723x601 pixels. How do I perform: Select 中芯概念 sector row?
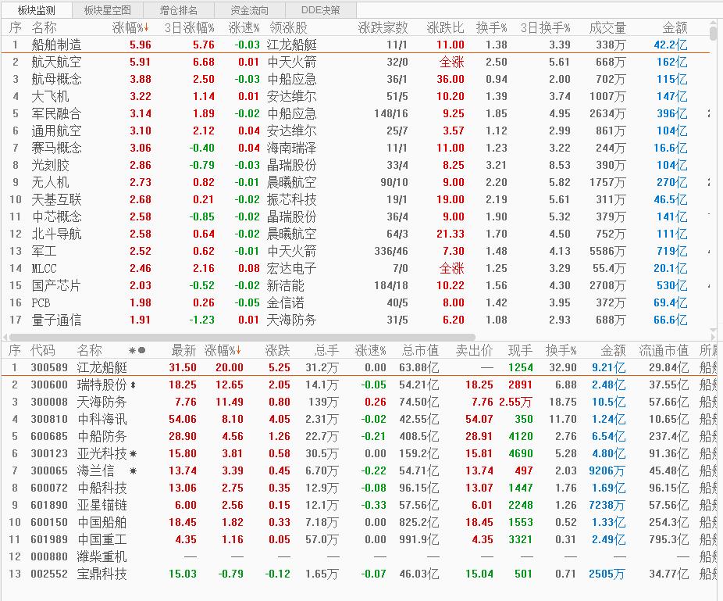pos(355,216)
